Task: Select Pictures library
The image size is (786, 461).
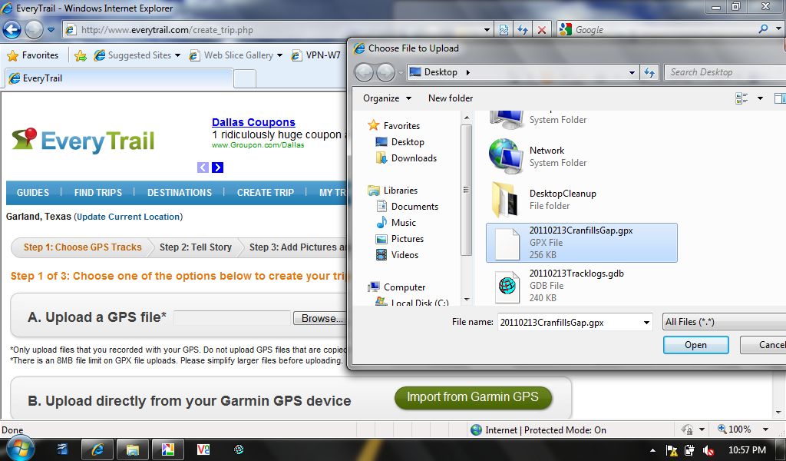Action: click(x=400, y=239)
